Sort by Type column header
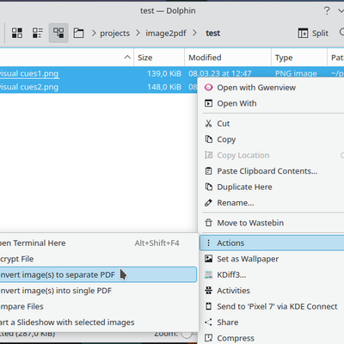 coord(299,58)
